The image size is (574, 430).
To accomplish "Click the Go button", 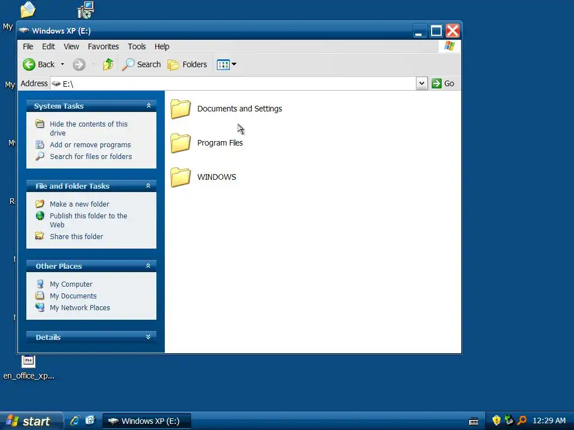I will click(443, 83).
